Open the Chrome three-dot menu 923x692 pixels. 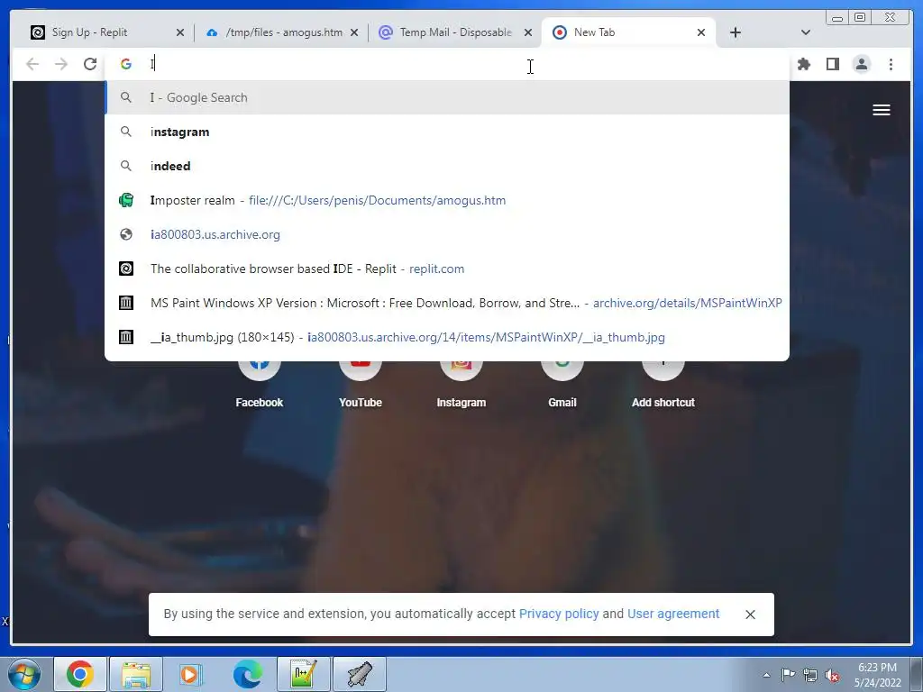[891, 64]
